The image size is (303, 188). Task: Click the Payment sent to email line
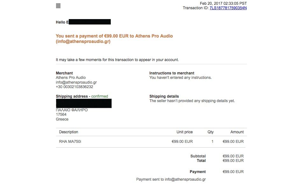coord(171,179)
